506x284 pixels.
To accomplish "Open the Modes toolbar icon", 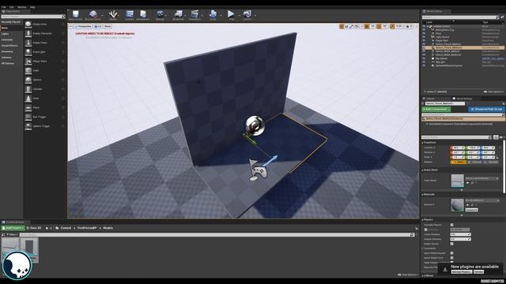I will pos(113,14).
